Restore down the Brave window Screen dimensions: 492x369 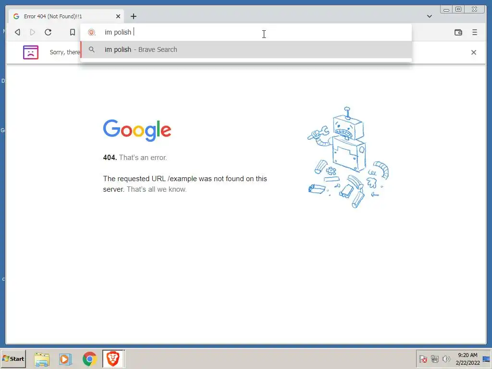(x=458, y=10)
